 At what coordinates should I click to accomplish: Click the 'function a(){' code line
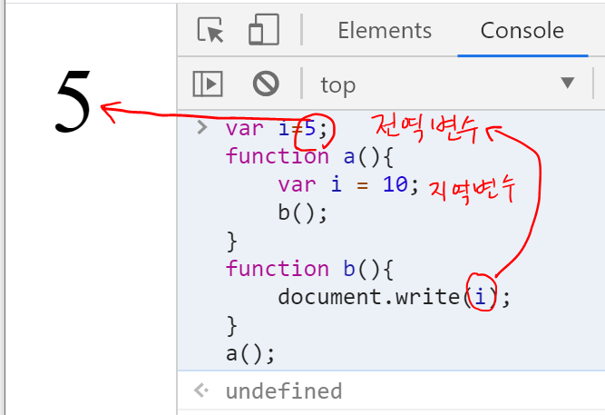pyautogui.click(x=309, y=156)
